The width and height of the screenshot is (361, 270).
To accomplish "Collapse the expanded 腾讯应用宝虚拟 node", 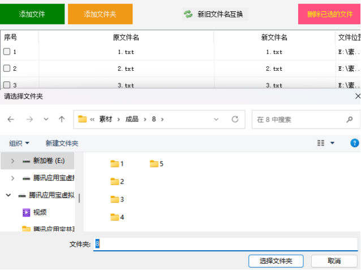I will pyautogui.click(x=8, y=195).
